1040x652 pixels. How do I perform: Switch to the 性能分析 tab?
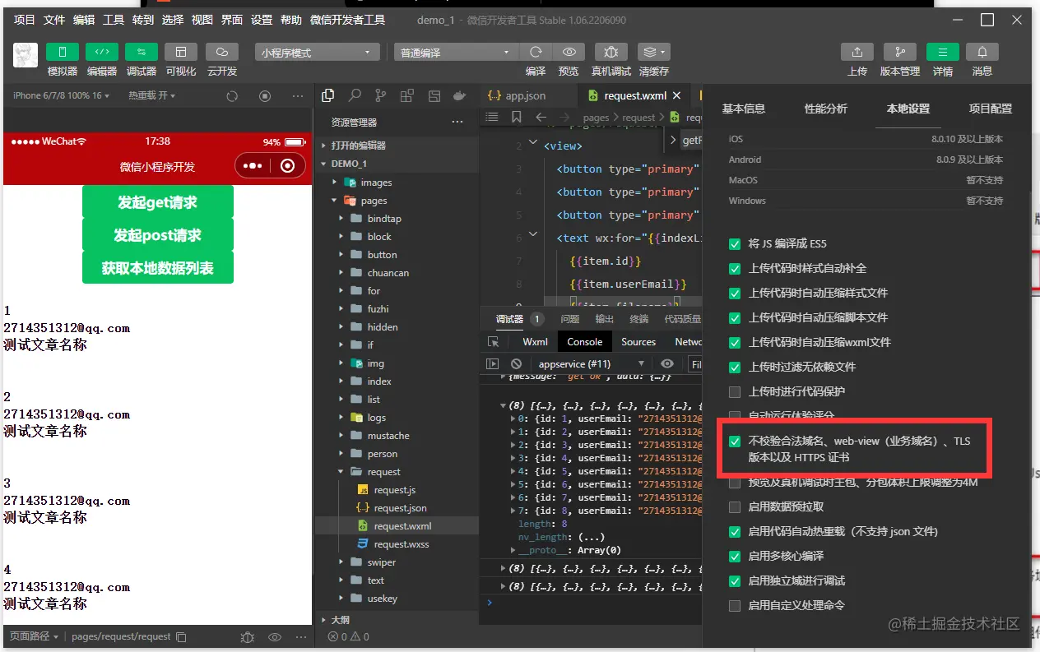point(826,109)
